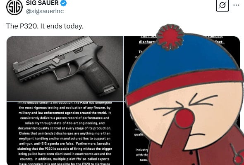Open the @sigsauerinc handle link
Image resolution: width=244 pixels, height=165 pixels.
click(45, 11)
